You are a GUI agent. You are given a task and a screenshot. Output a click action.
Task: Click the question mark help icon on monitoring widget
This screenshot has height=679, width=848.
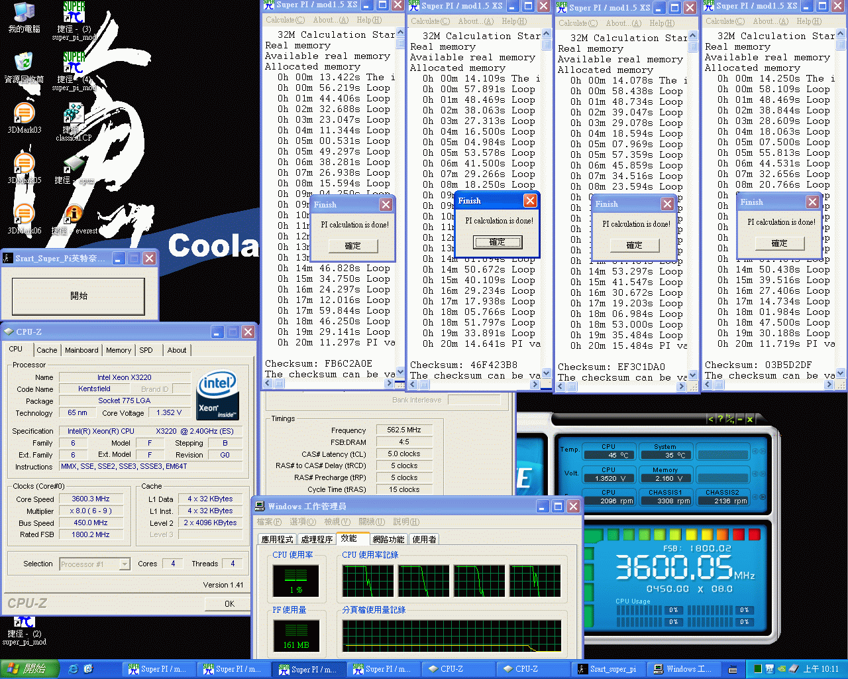(720, 419)
